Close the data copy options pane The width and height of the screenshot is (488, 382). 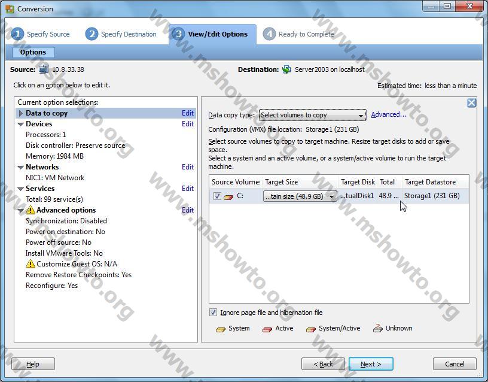coord(471,103)
